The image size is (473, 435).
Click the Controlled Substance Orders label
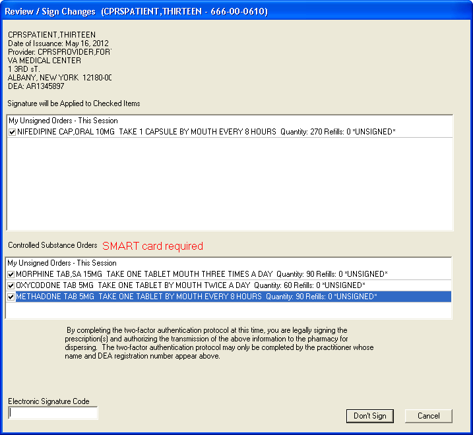coord(52,246)
